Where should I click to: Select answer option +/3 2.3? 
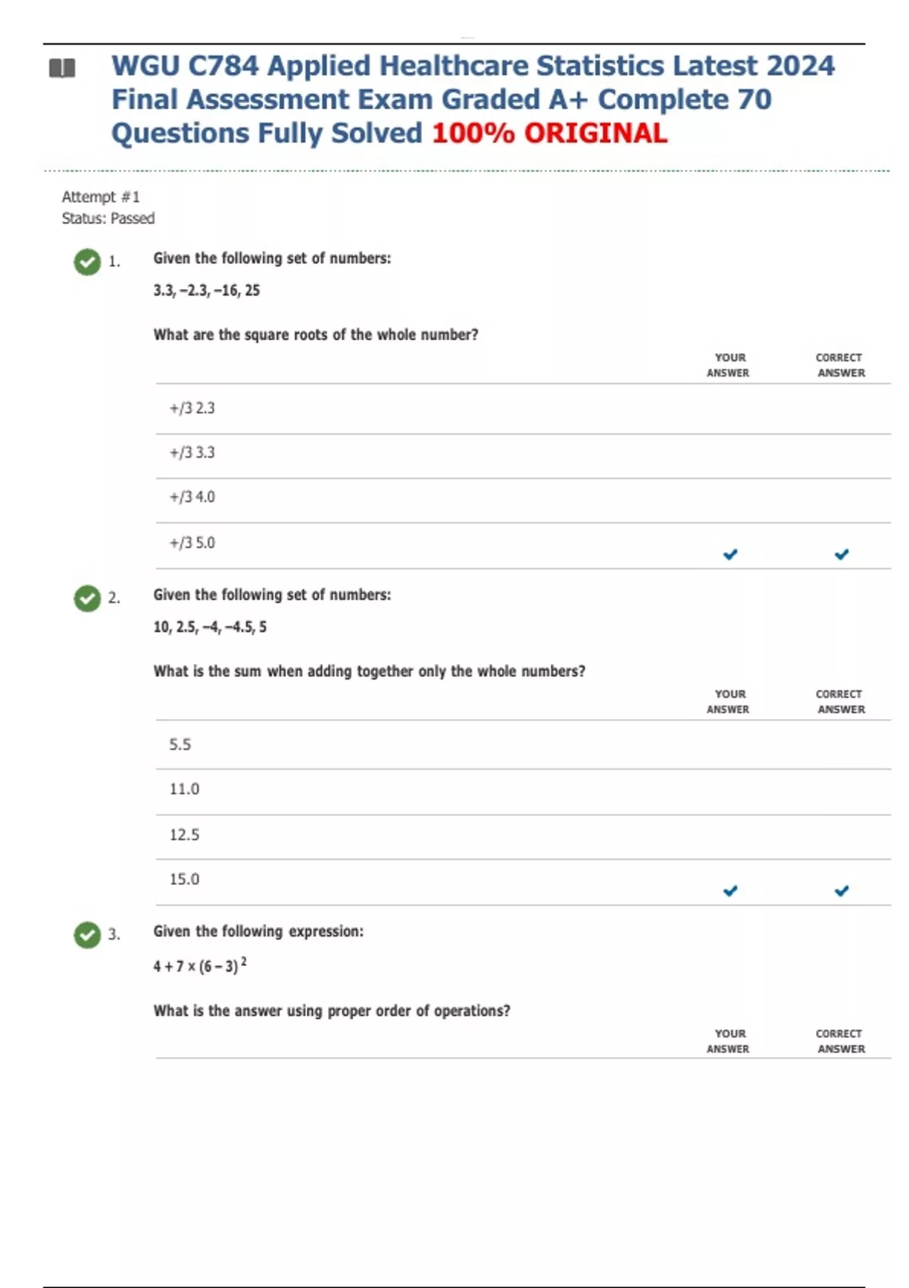point(192,408)
